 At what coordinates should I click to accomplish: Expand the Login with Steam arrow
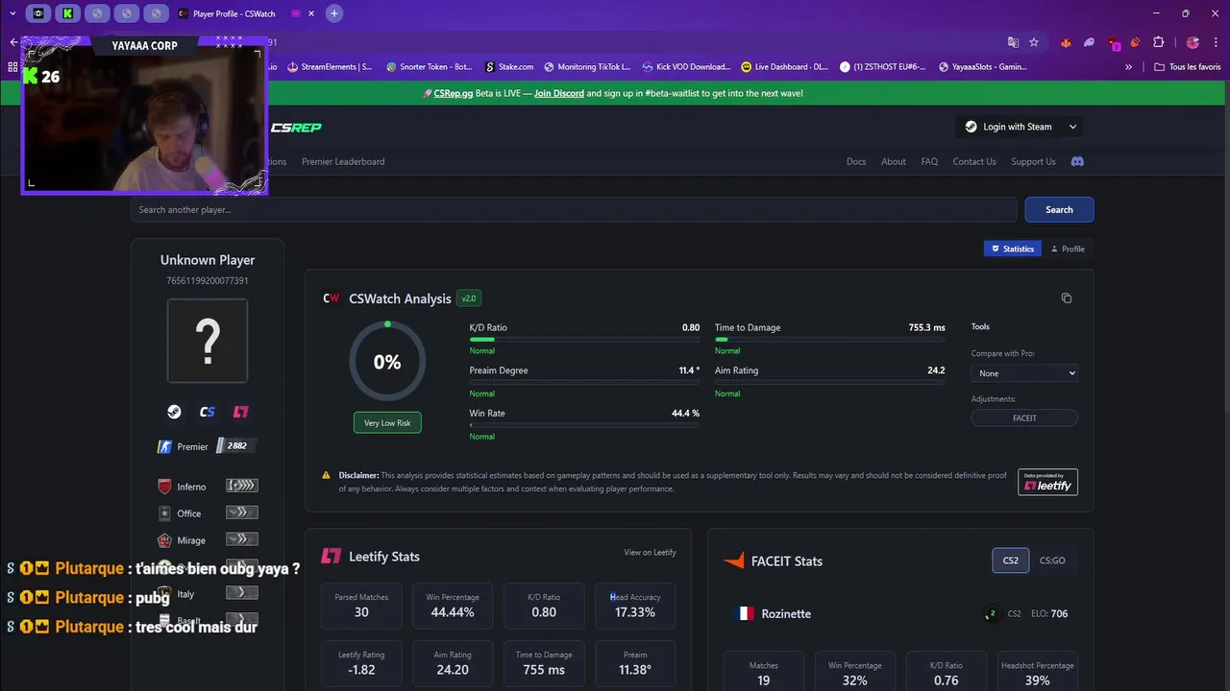[1073, 127]
